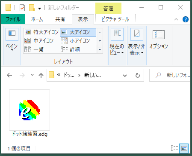
Task: Maximize the 新しいフォルダー window
Action: [x=161, y=7]
